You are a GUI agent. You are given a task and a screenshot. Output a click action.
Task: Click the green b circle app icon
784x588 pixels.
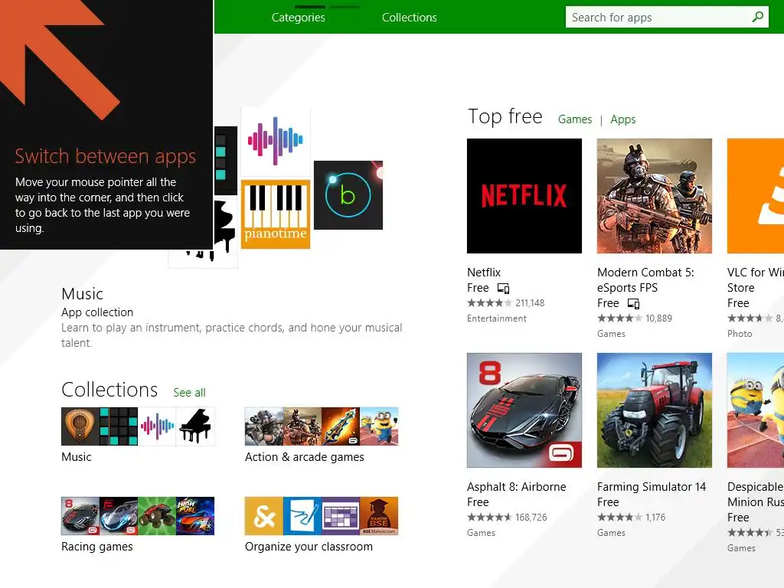coord(348,195)
